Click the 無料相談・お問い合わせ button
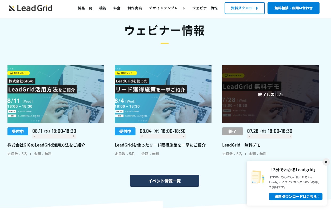This screenshot has width=331, height=221. coord(293,8)
